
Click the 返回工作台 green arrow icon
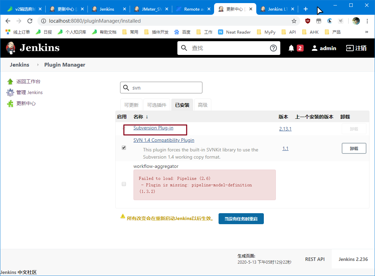point(10,82)
